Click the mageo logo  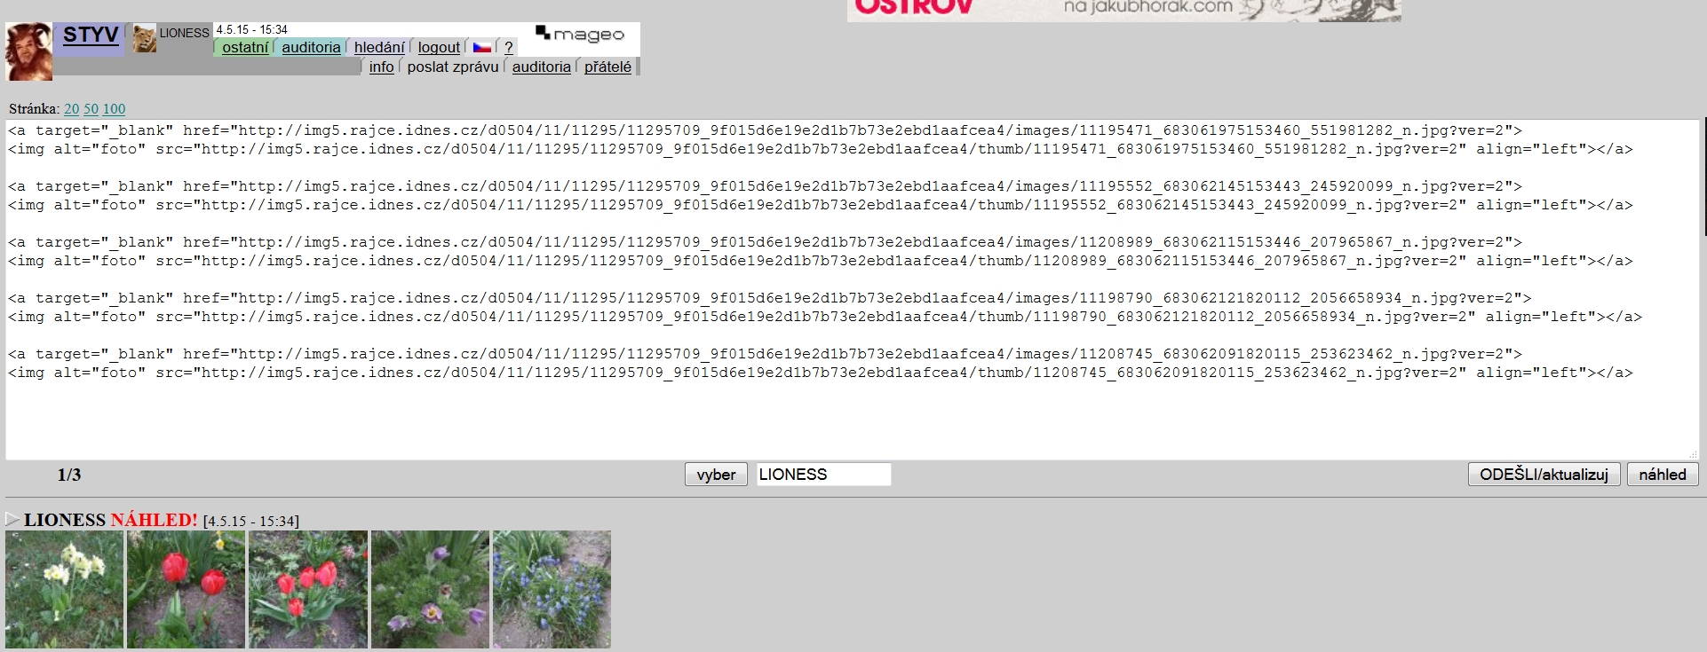point(580,35)
